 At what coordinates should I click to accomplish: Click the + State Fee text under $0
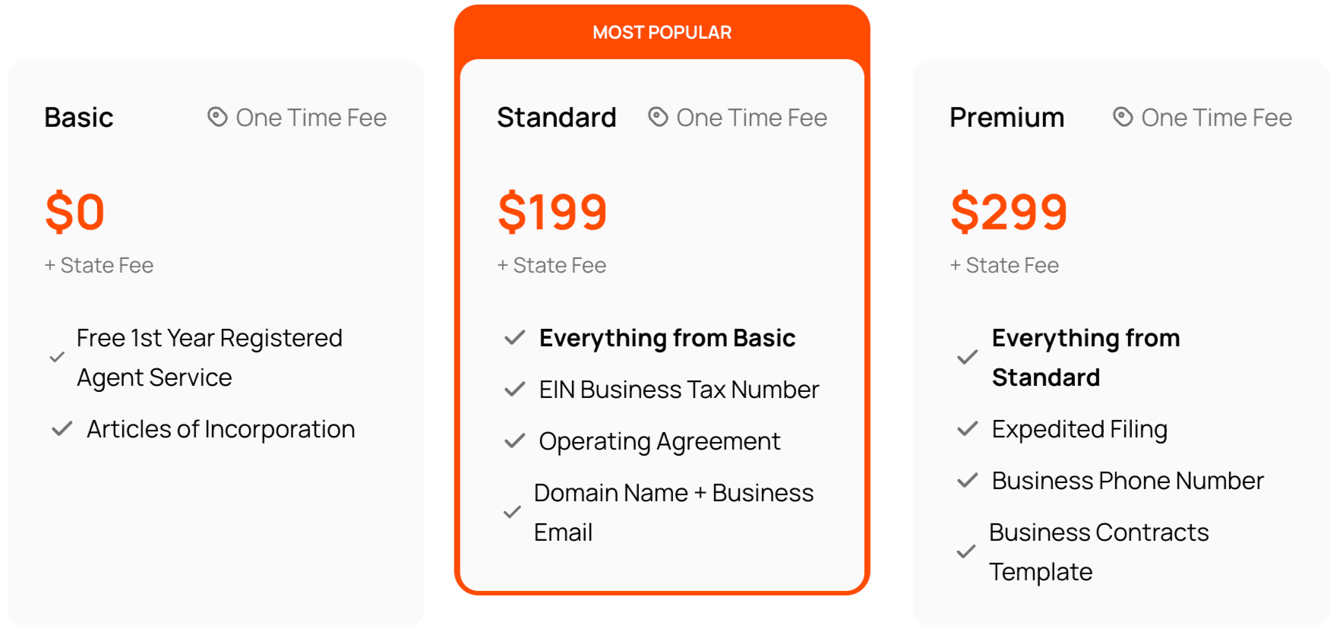pos(99,265)
